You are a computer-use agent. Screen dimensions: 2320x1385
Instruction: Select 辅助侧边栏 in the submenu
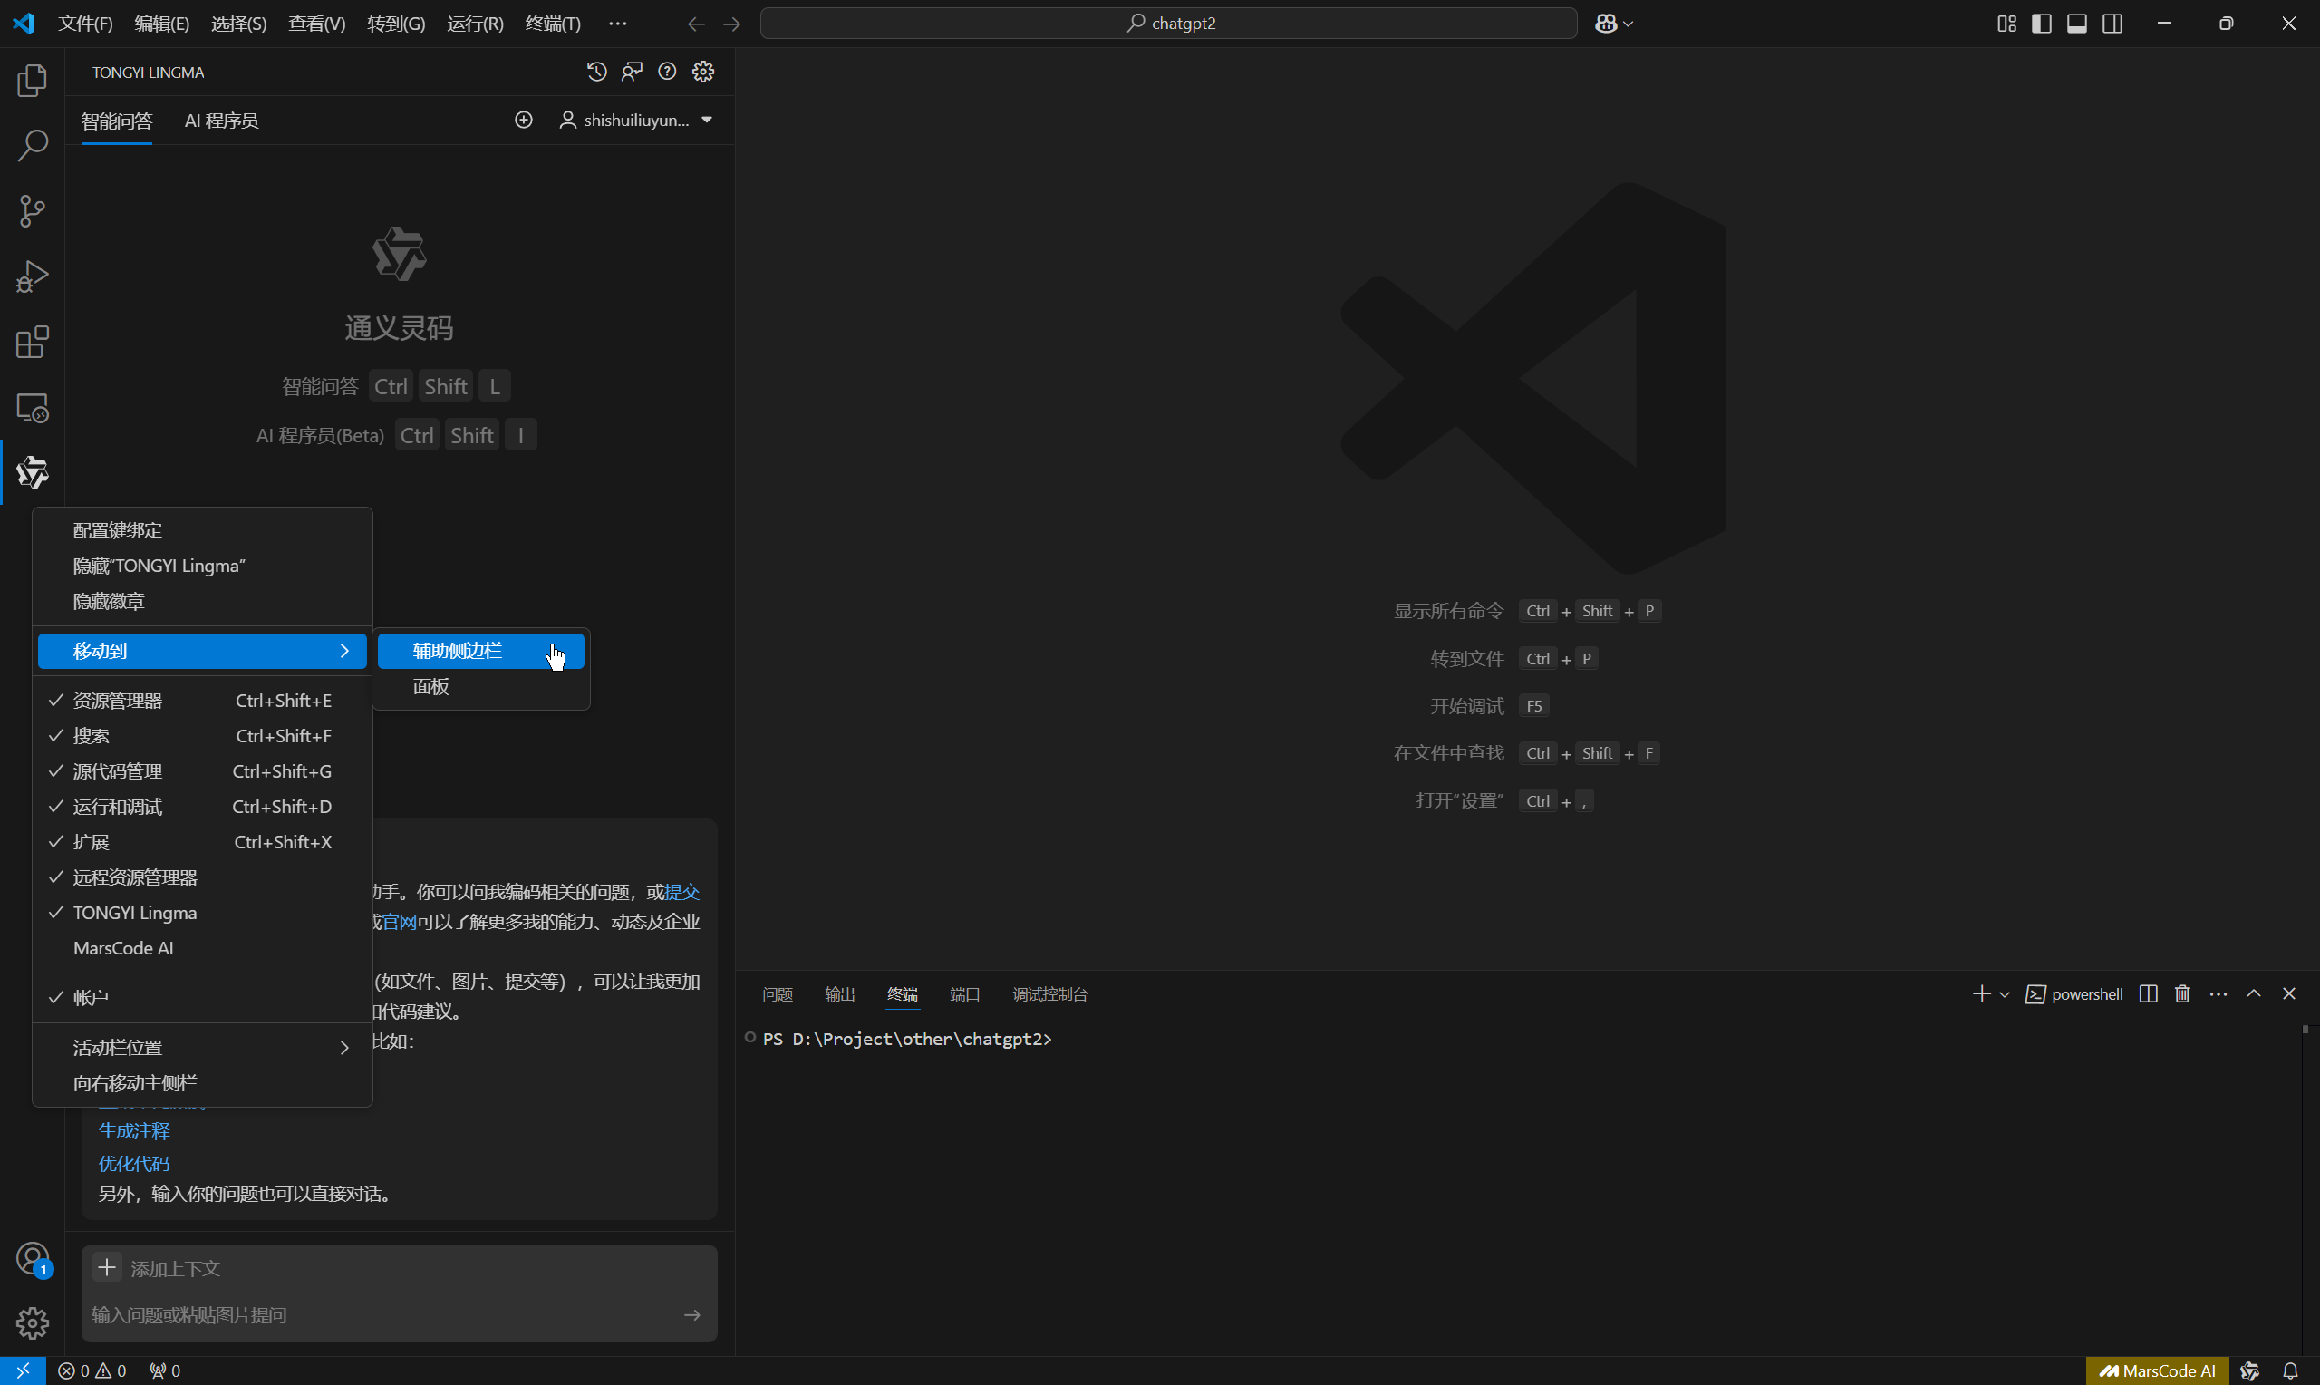[457, 652]
